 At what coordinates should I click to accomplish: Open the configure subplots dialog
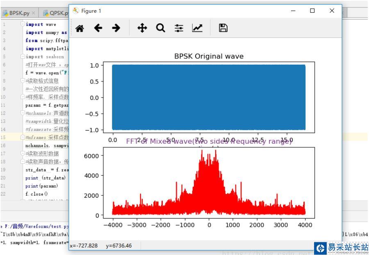point(179,28)
